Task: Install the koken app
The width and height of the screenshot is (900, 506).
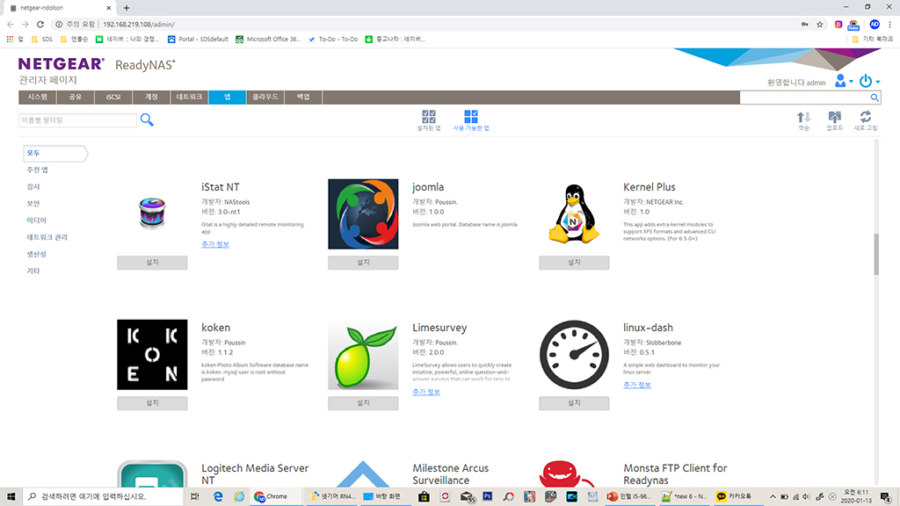Action: [152, 403]
